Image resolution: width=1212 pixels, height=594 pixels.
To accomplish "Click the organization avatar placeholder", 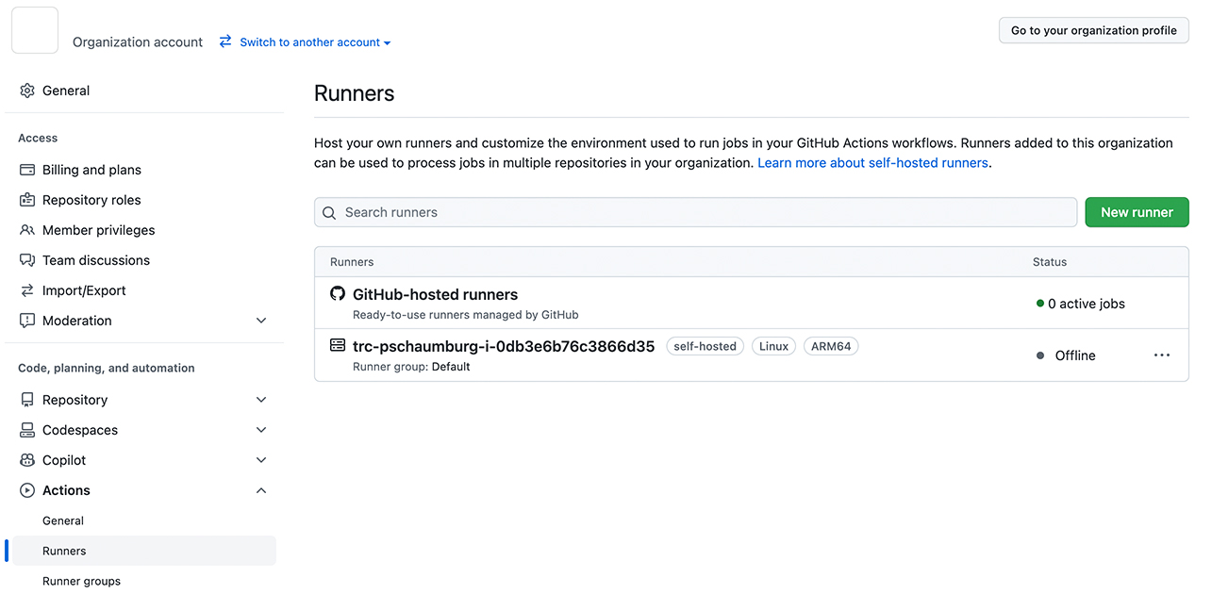I will coord(35,30).
